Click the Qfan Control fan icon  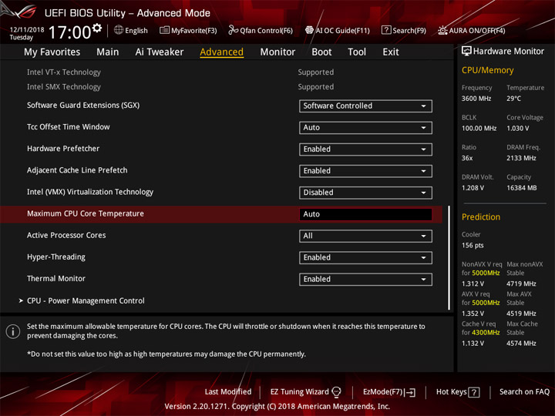tap(233, 30)
